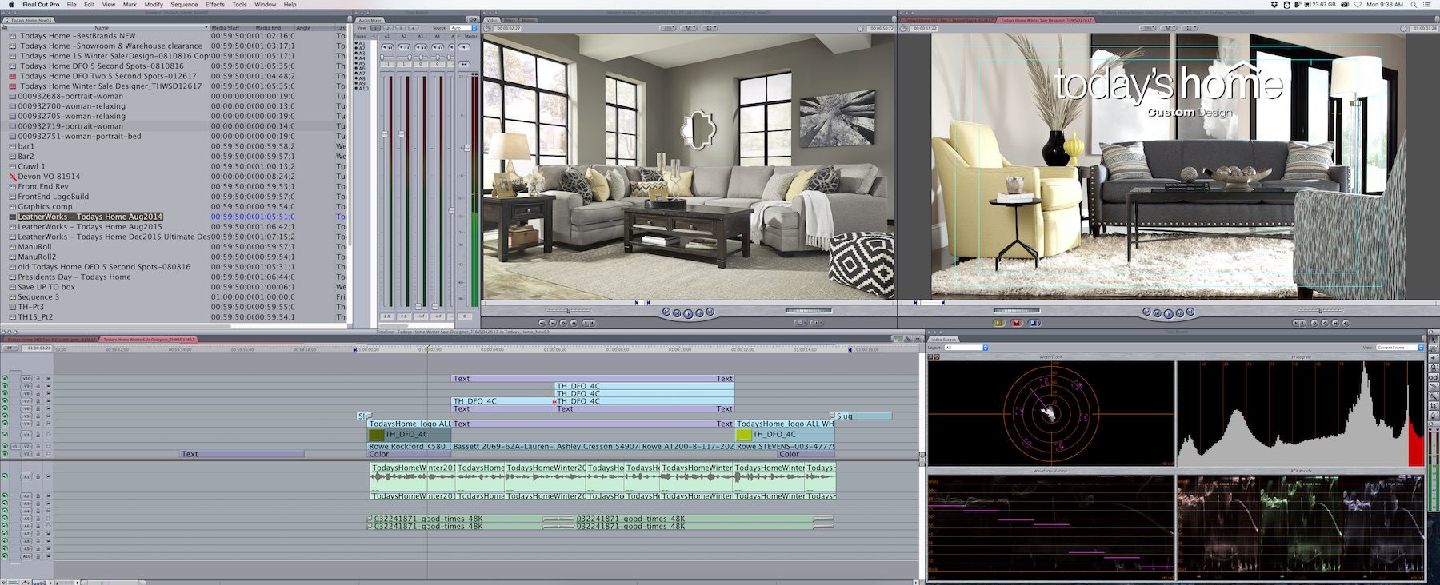Screen dimensions: 1440x585
Task: Open Recent Clips pop-up in Viewer
Action: point(801,323)
